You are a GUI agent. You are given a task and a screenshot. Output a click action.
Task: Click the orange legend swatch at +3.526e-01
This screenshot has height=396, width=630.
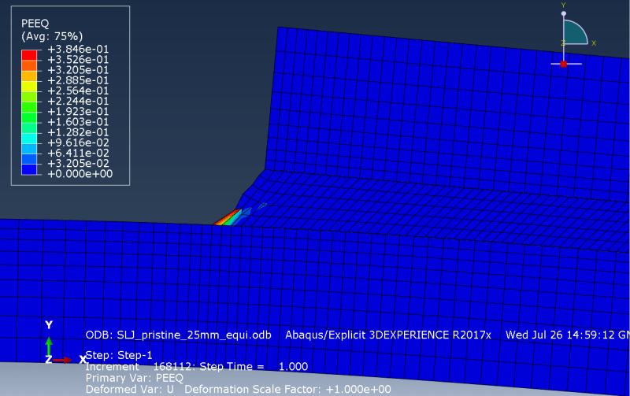(29, 65)
